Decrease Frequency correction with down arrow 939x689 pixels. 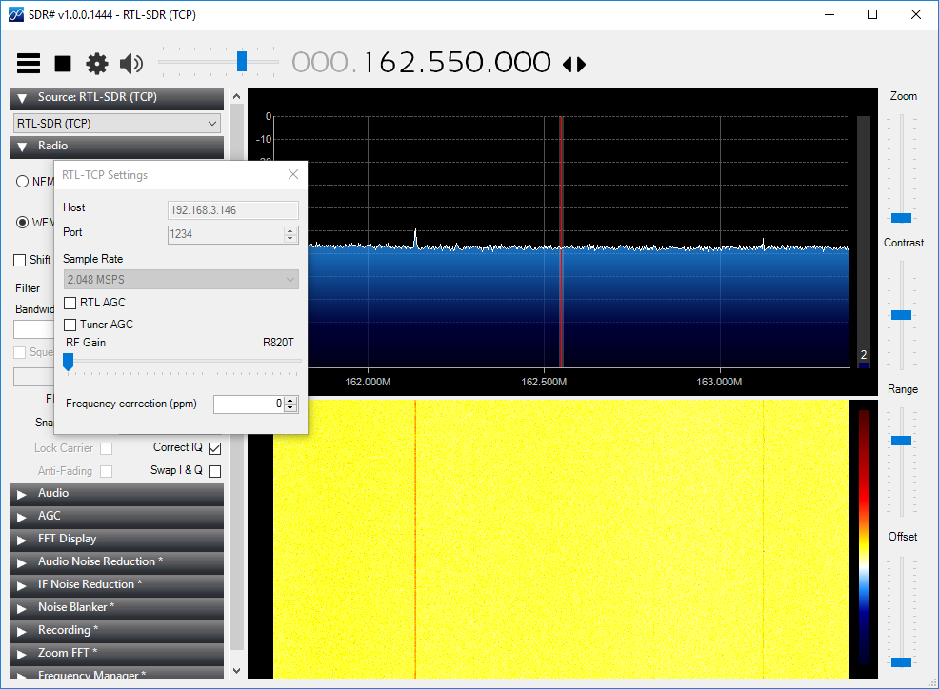[x=290, y=408]
